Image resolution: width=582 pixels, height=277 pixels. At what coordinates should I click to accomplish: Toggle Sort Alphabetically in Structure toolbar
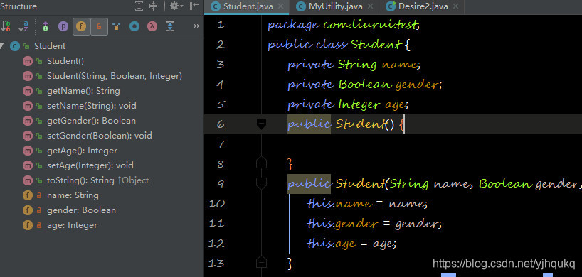(x=23, y=26)
